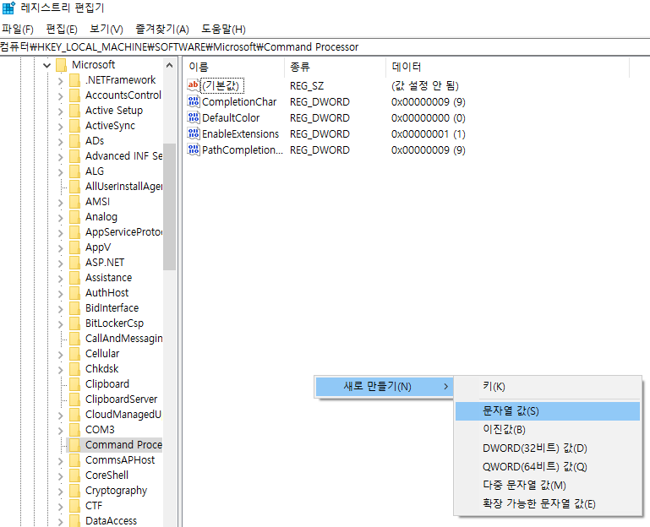Expand the Advanced INF Setup key
This screenshot has height=527, width=650.
61,156
